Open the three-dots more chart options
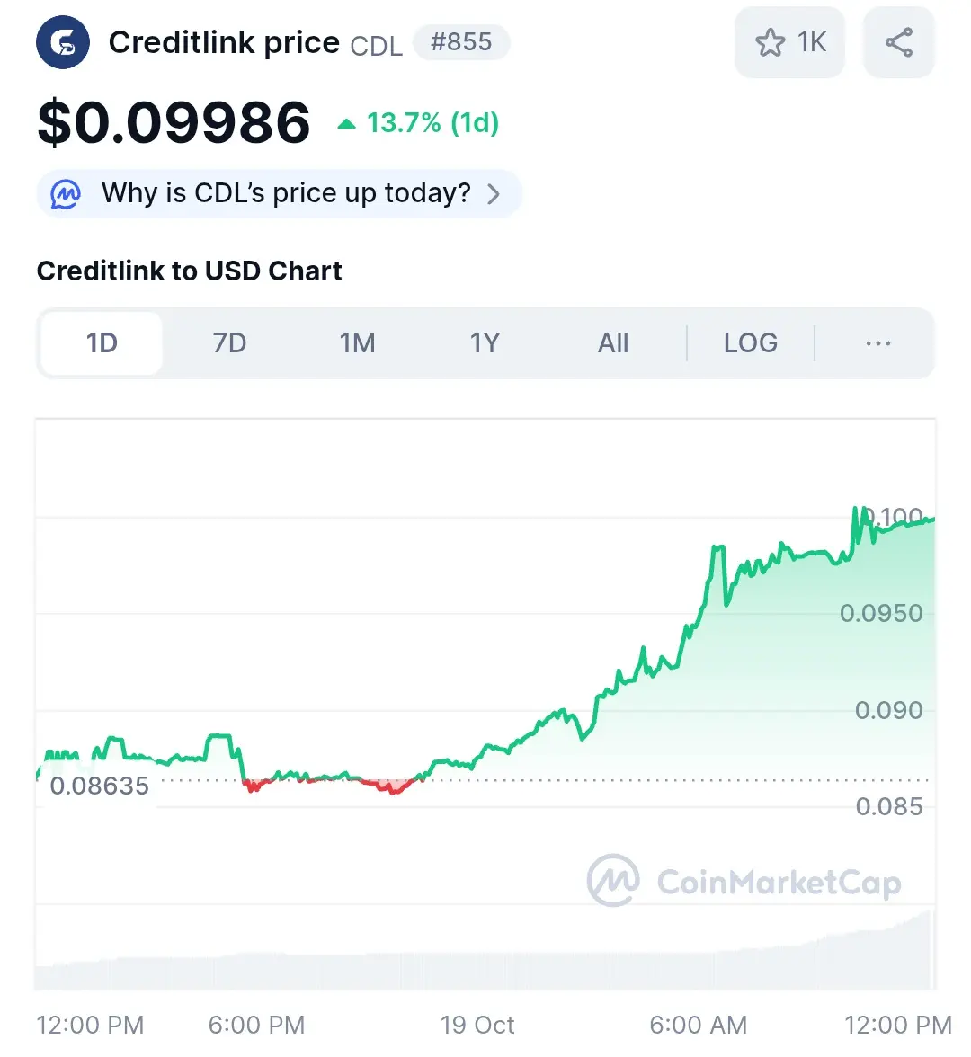971x1057 pixels. [877, 343]
